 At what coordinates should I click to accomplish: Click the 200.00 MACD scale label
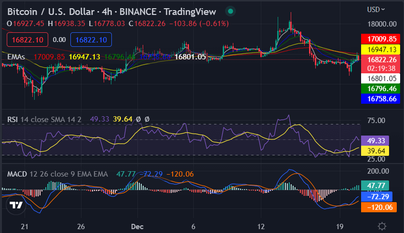(378, 171)
